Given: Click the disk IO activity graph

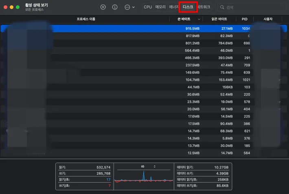Looking at the screenshot, I should 144,177.
